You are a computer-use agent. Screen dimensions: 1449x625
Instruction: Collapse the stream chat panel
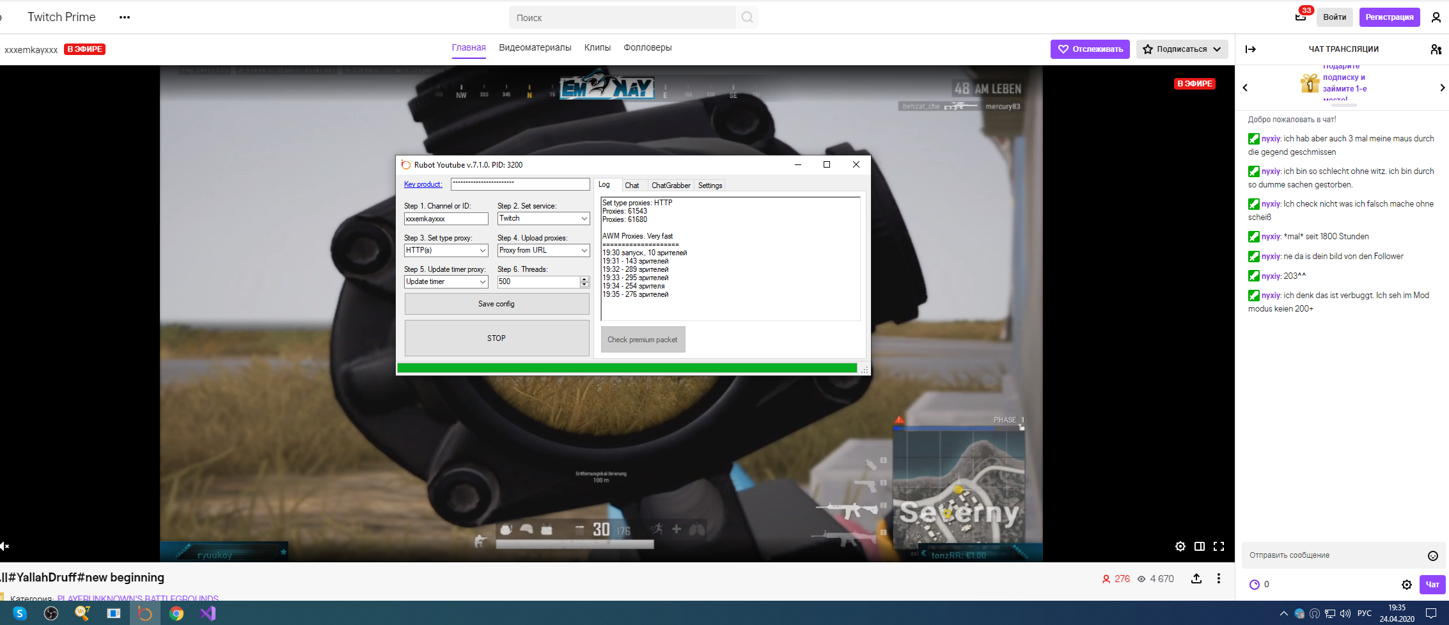(x=1250, y=49)
